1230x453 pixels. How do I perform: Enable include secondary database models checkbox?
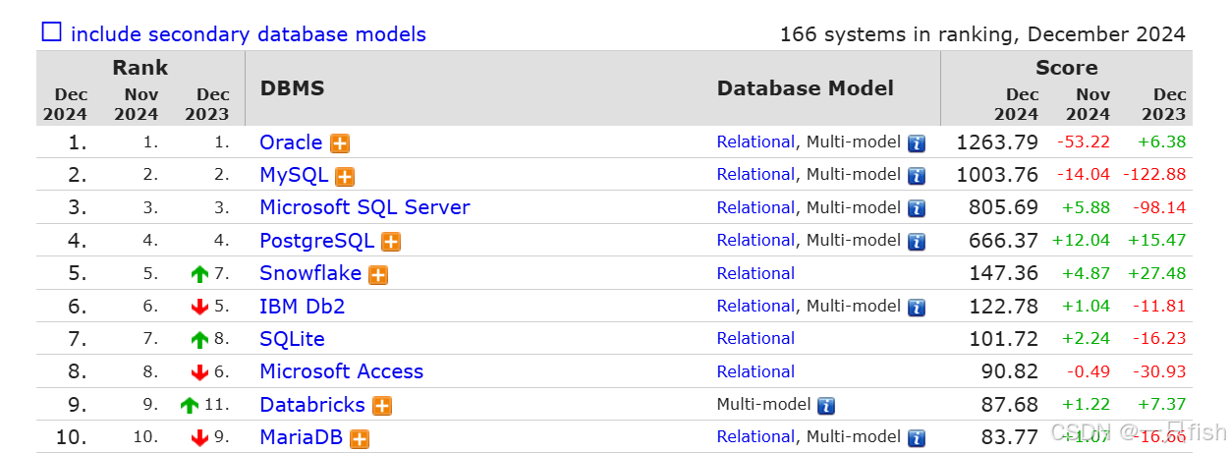pyautogui.click(x=51, y=31)
